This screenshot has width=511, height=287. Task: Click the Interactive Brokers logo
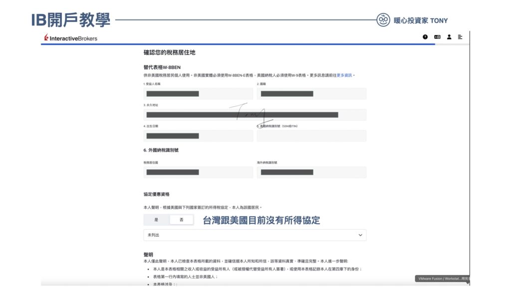coord(71,38)
